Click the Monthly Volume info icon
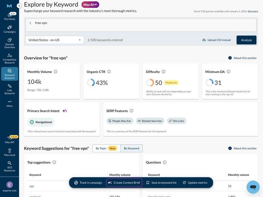The height and width of the screenshot is (197, 263). tap(56, 72)
